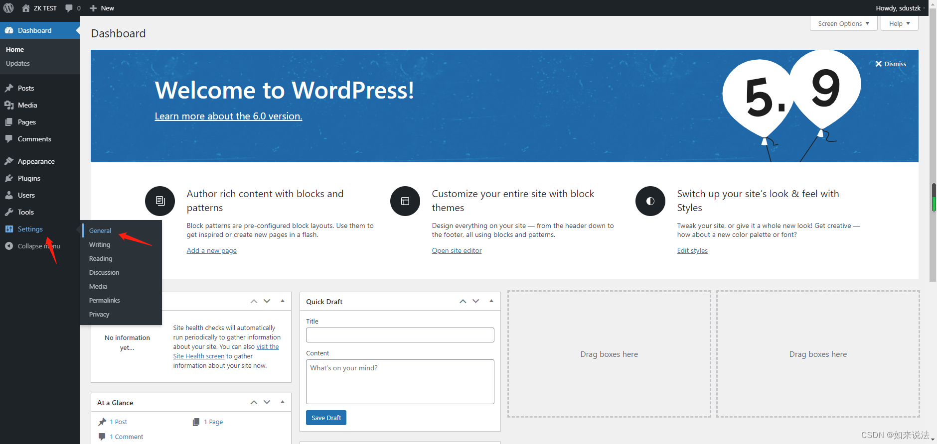Click the comment icon beside 1 Comment
Screen dimensions: 937x444
coord(102,437)
